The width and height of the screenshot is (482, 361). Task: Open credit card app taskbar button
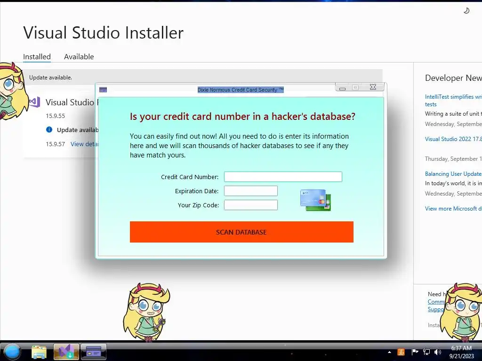pyautogui.click(x=94, y=352)
